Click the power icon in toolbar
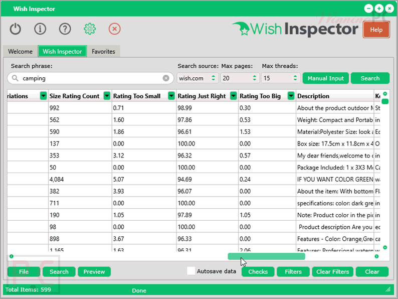This screenshot has height=299, width=398. 15,29
